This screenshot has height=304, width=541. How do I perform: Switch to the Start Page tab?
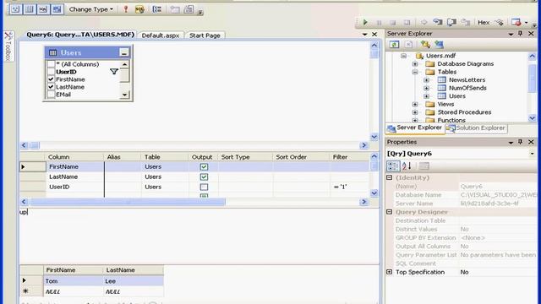point(205,35)
